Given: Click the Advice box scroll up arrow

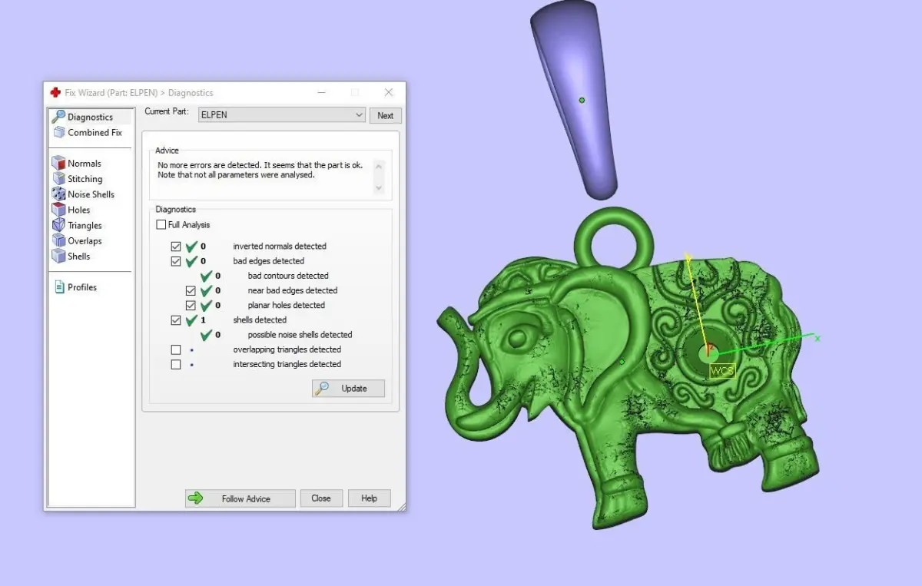Looking at the screenshot, I should click(378, 165).
